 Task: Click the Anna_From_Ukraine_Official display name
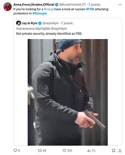[34, 5]
